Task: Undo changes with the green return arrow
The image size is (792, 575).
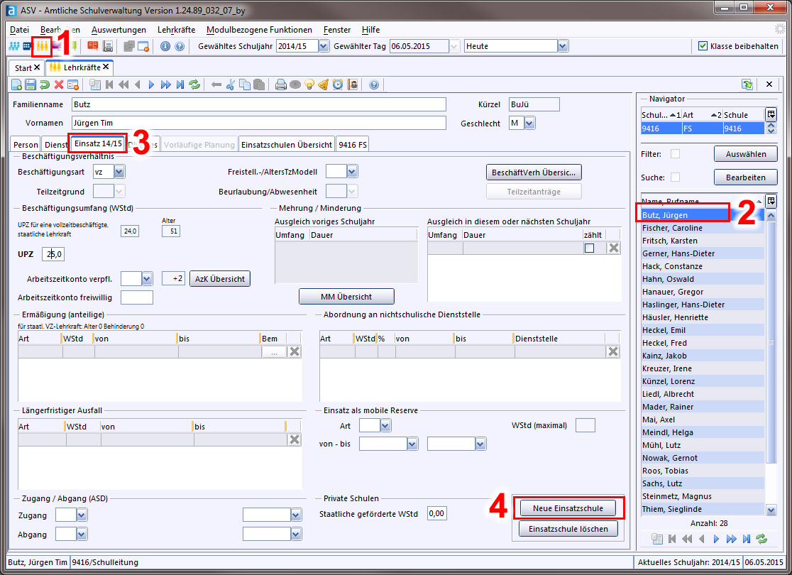Action: coord(45,85)
